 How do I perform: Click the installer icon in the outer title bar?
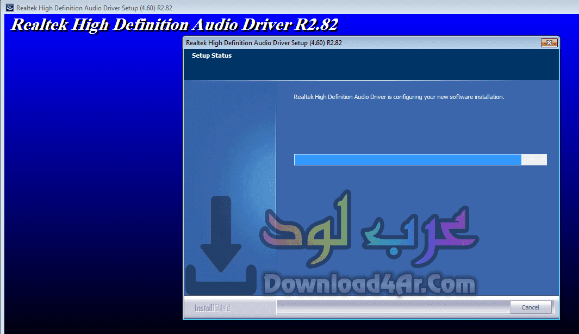(10, 8)
